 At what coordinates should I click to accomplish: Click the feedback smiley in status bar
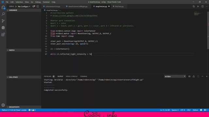coord(201,110)
